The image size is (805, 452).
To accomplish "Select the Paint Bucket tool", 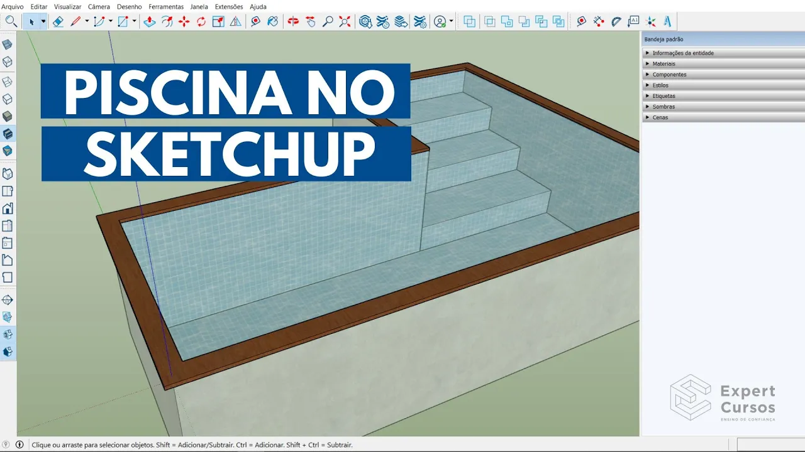I will click(272, 21).
